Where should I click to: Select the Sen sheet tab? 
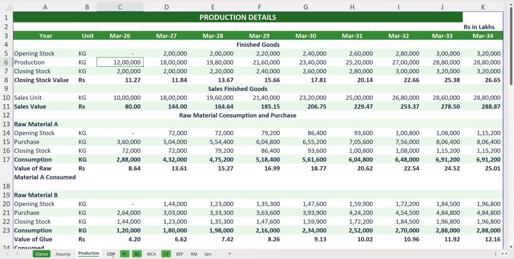(208, 254)
